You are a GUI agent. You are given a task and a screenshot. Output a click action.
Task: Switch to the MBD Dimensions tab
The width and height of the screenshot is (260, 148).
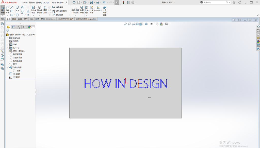(48, 19)
